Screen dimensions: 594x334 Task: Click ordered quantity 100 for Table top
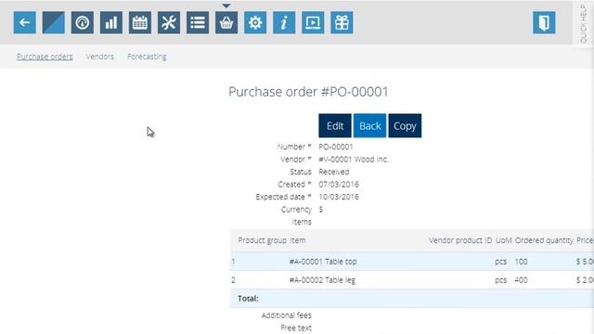(x=521, y=262)
